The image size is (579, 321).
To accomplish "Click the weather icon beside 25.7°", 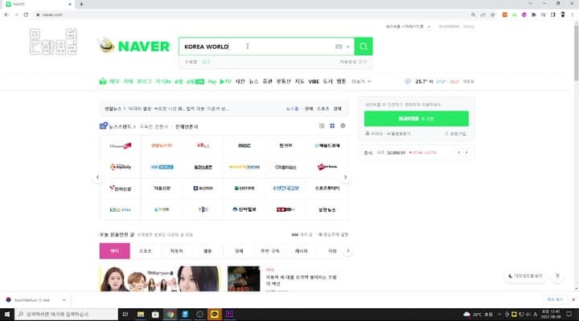I will coord(408,81).
